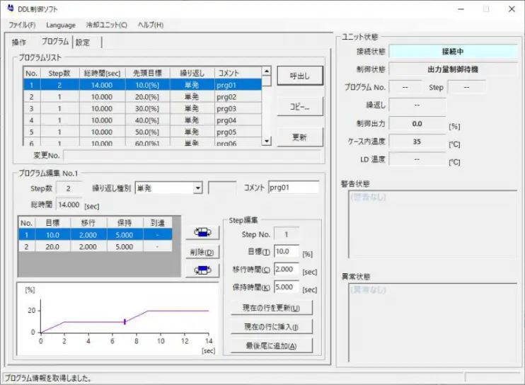The height and width of the screenshot is (385, 525).
Task: Click the コメント field containing prg01
Action: 293,188
